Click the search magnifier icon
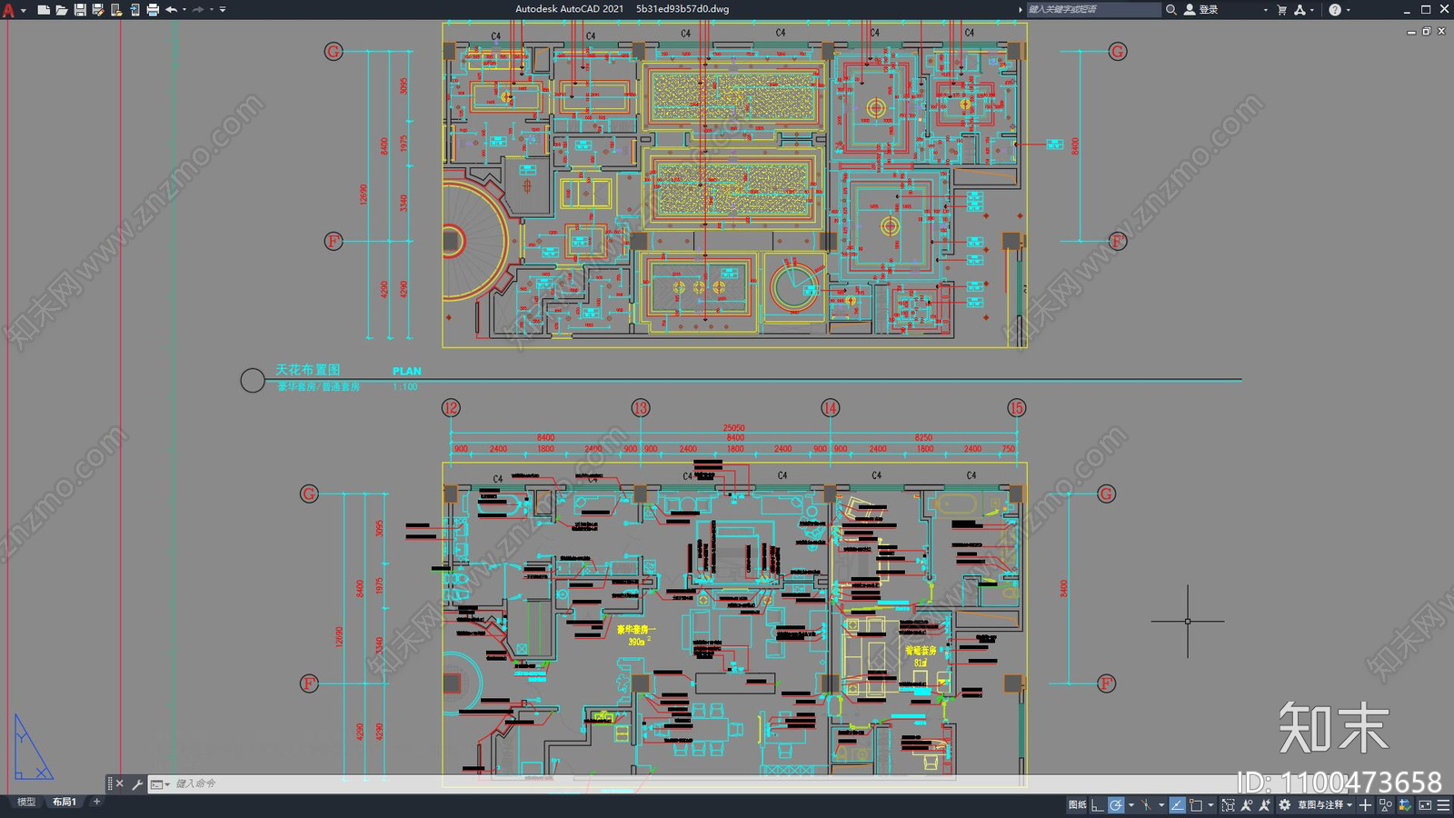The height and width of the screenshot is (818, 1454). pyautogui.click(x=1171, y=9)
